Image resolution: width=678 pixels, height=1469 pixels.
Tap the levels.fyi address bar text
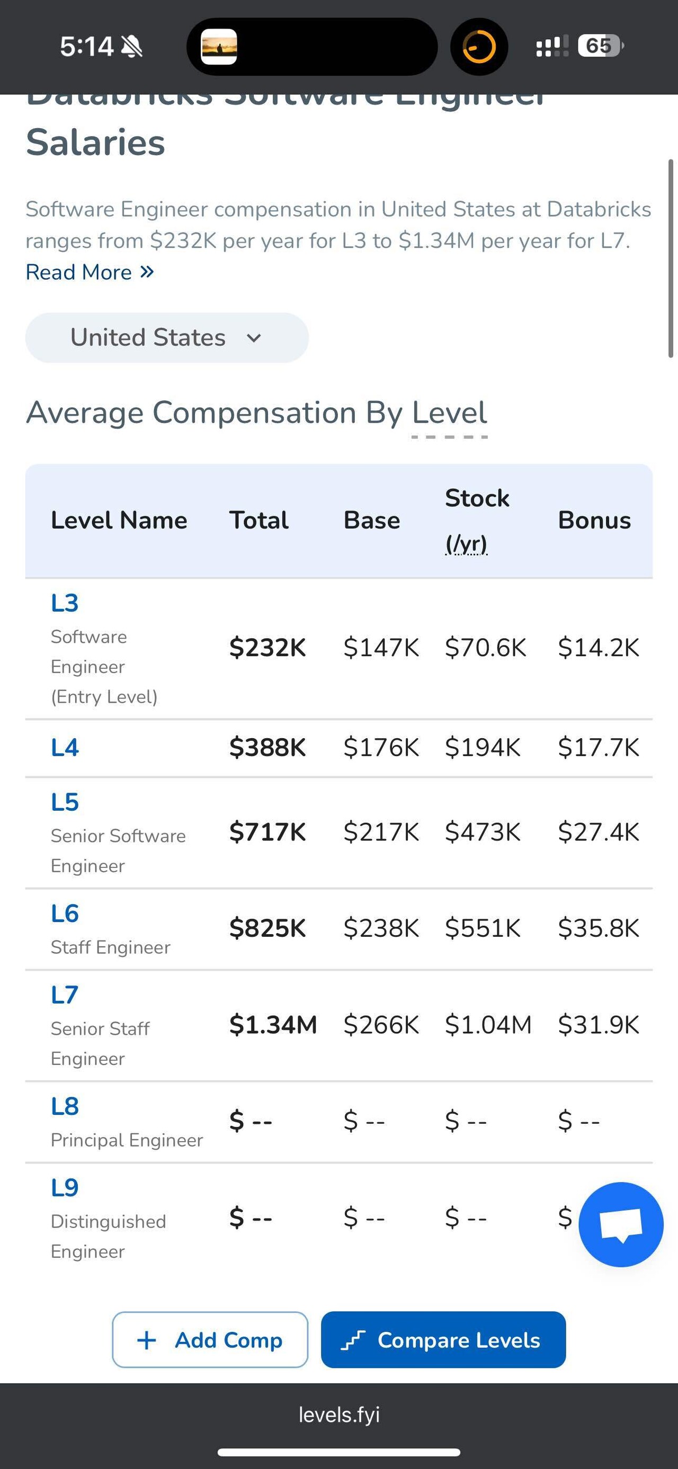pos(338,1414)
